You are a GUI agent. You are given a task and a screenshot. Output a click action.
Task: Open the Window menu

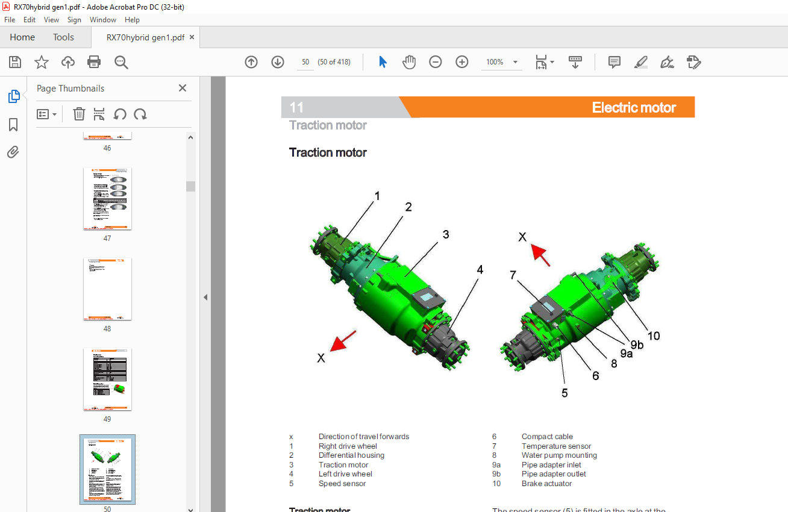(x=103, y=20)
